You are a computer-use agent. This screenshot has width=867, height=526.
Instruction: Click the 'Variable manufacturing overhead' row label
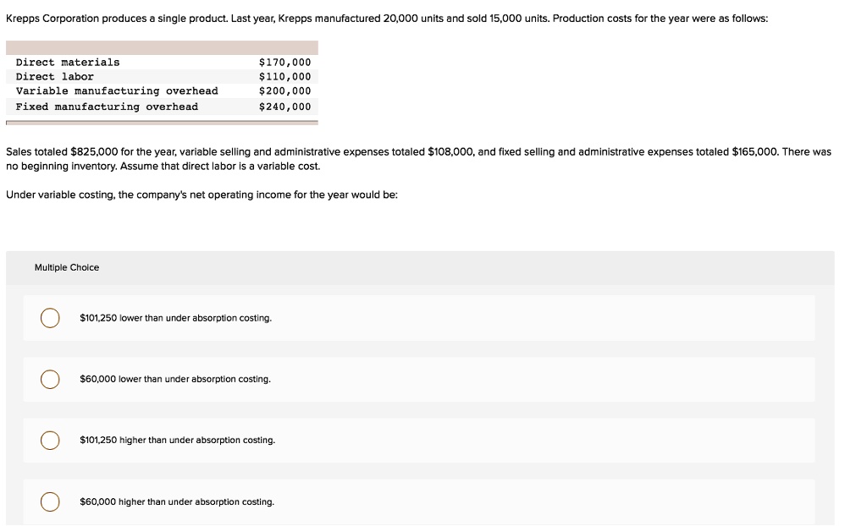click(117, 91)
